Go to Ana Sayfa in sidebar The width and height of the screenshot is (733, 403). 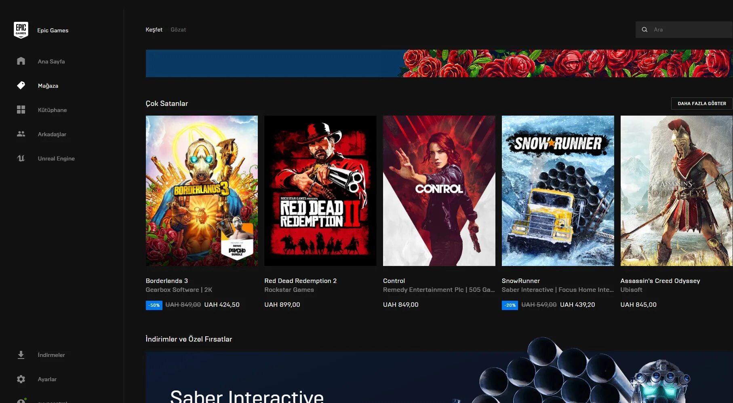coord(51,61)
